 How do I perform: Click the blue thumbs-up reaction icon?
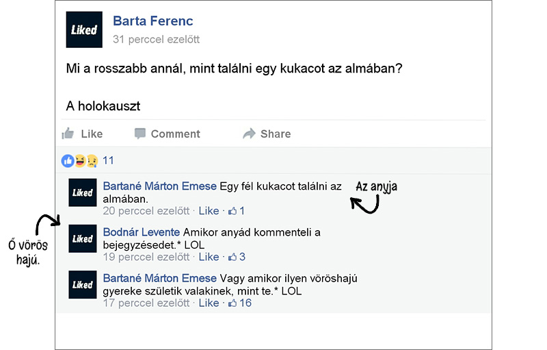[x=68, y=161]
